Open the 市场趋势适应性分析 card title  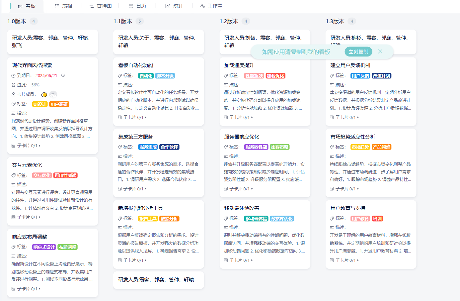click(x=353, y=137)
